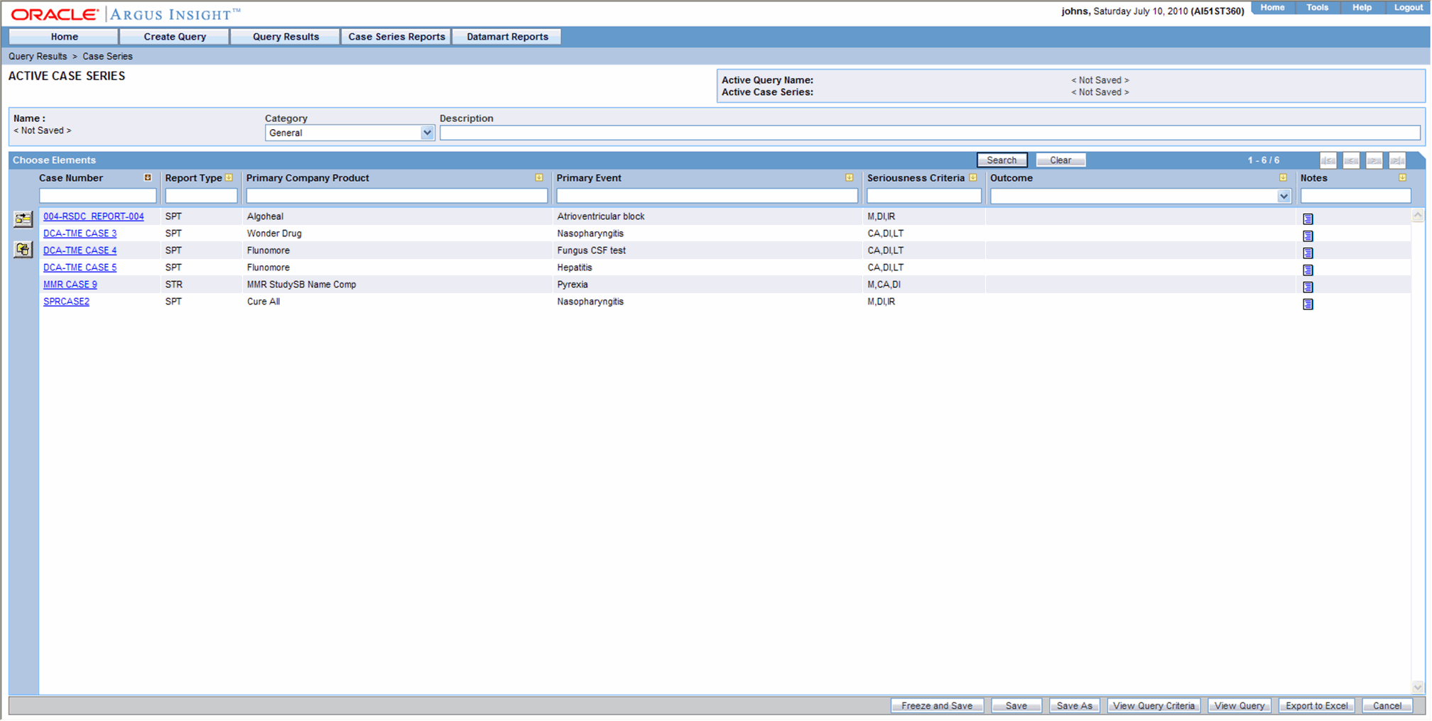The height and width of the screenshot is (721, 1432).
Task: Click the next page navigation icon
Action: click(x=1374, y=160)
